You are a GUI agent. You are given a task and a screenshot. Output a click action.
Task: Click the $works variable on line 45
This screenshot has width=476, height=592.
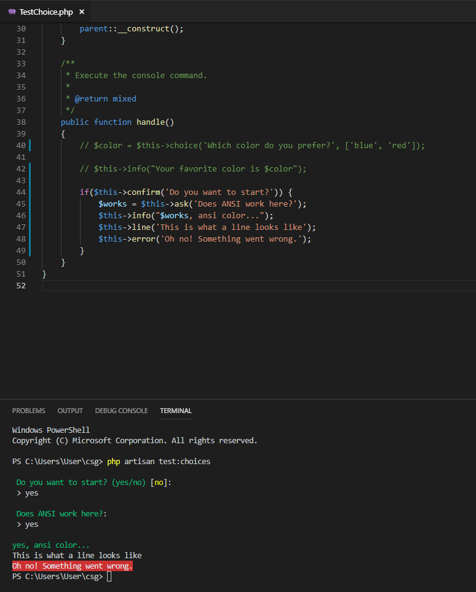coord(113,203)
